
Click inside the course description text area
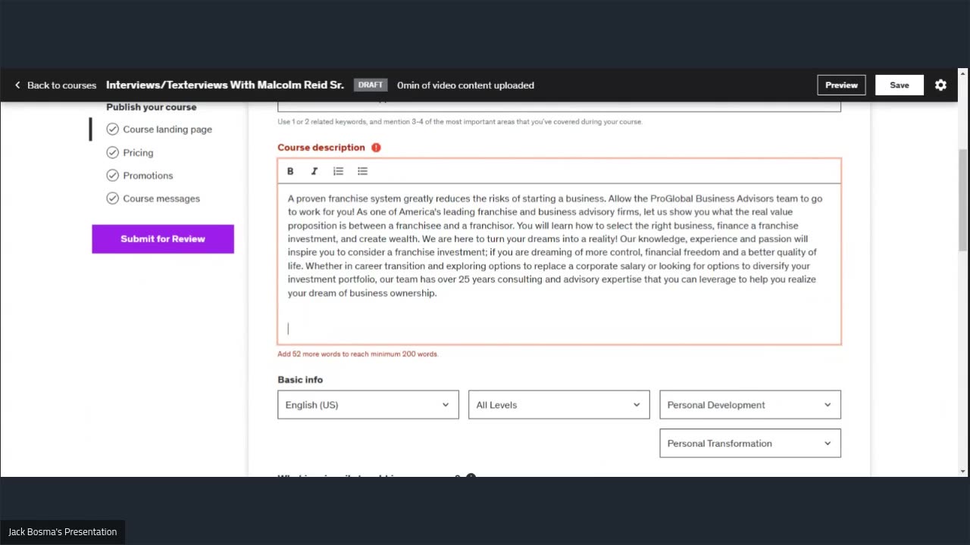click(559, 263)
